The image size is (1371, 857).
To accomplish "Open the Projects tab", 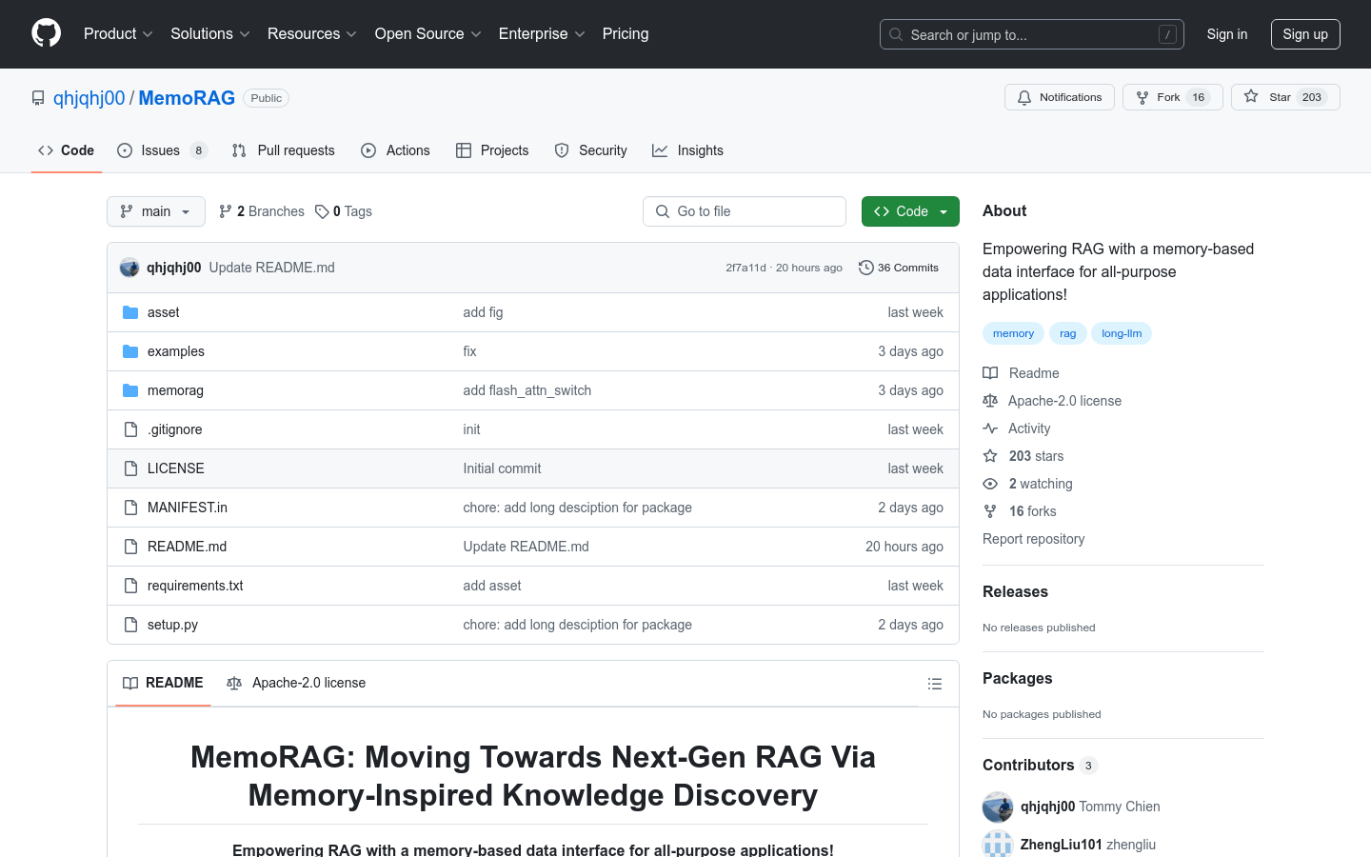I will point(492,150).
